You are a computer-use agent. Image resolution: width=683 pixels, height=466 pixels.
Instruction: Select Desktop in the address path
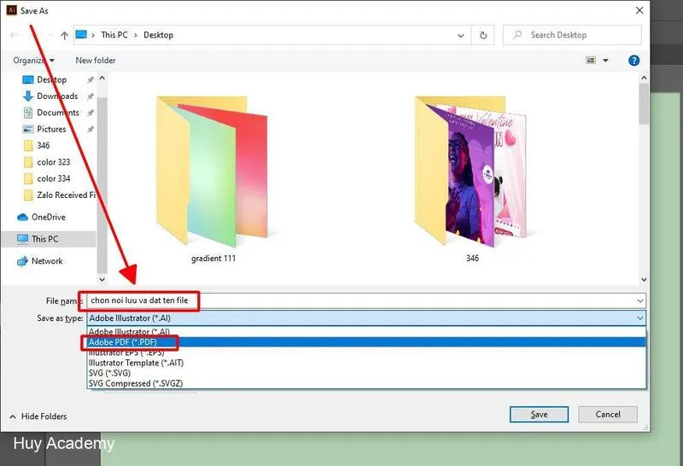pyautogui.click(x=158, y=35)
